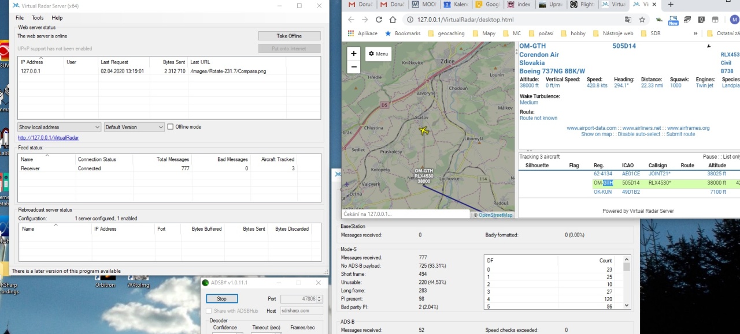The image size is (740, 334).
Task: Increase the ADSB# Port value
Action: 319,297
